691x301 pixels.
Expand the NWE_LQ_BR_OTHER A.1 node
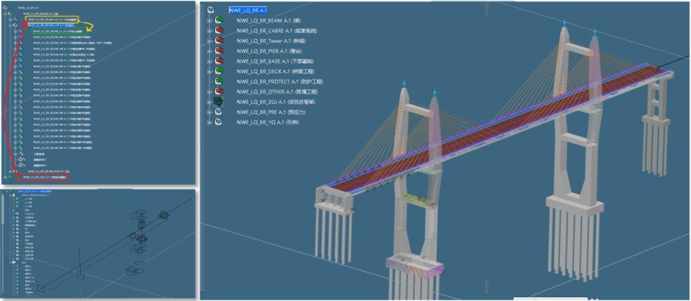[209, 91]
